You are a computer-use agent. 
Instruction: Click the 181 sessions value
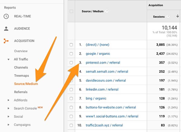(162, 89)
